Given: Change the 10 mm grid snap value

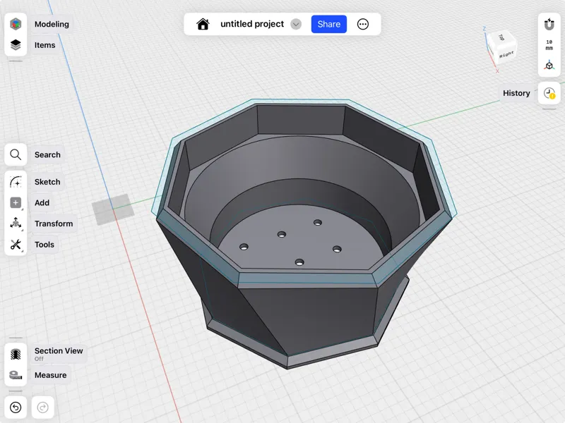Looking at the screenshot, I should (x=549, y=45).
